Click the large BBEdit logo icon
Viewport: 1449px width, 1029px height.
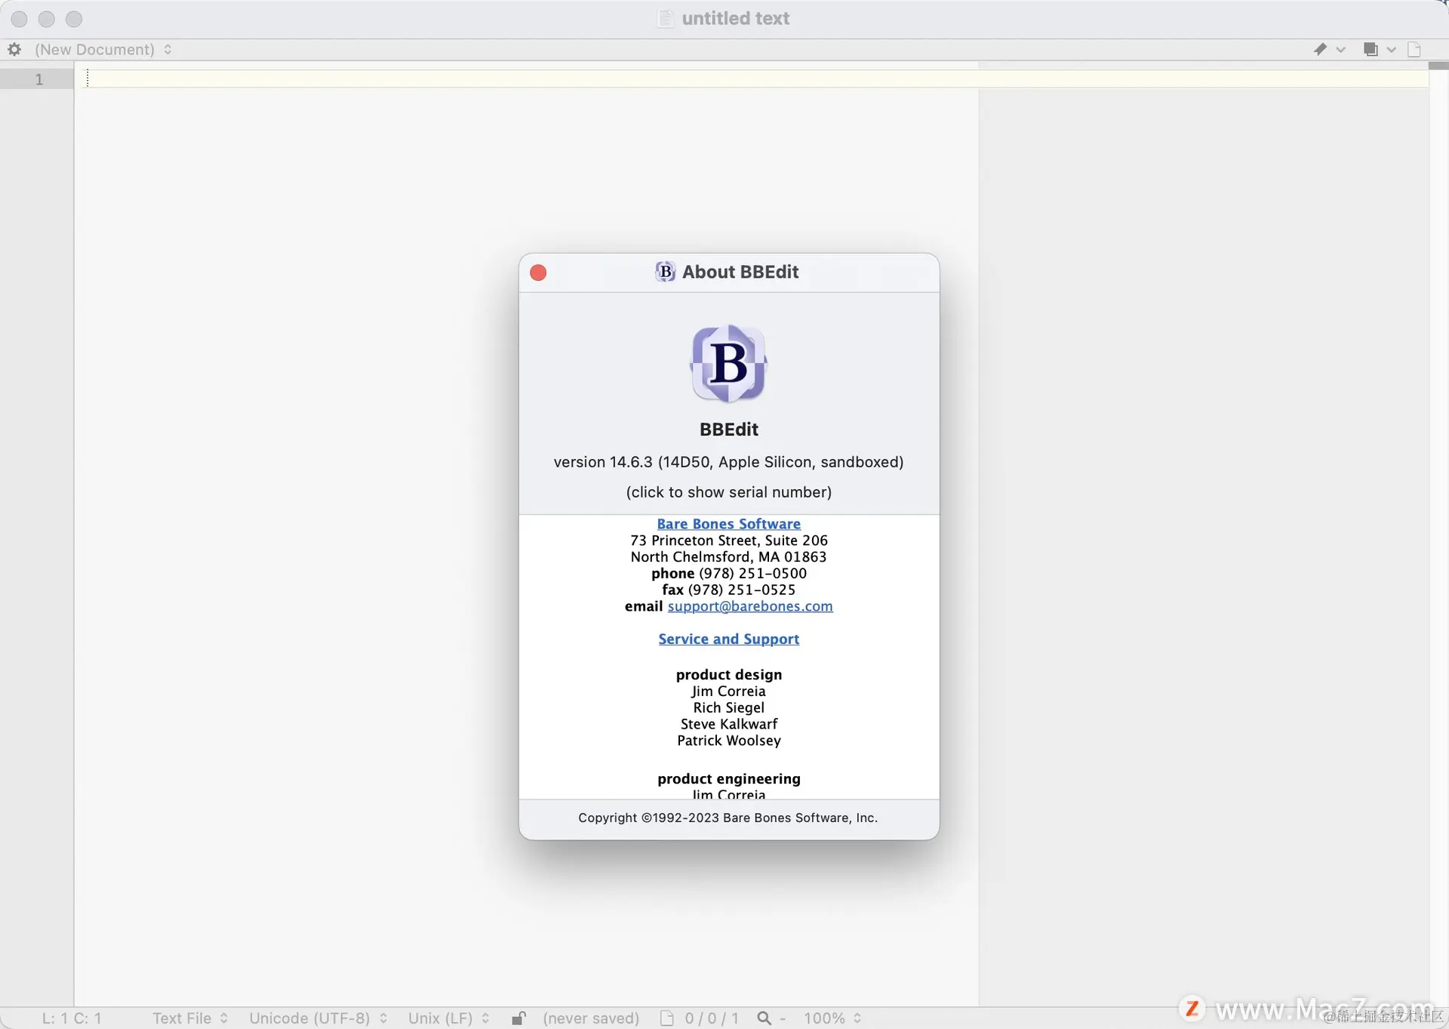click(728, 363)
